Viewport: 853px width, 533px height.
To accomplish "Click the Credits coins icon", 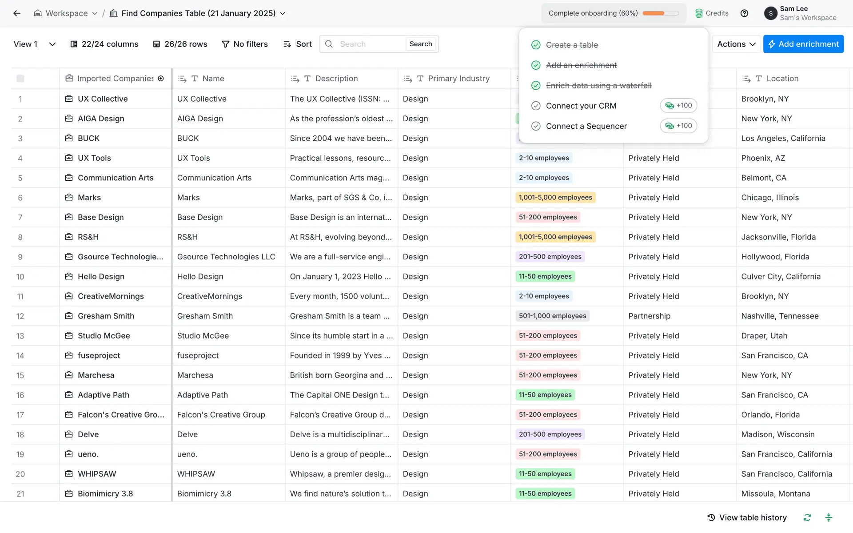I will coord(699,13).
